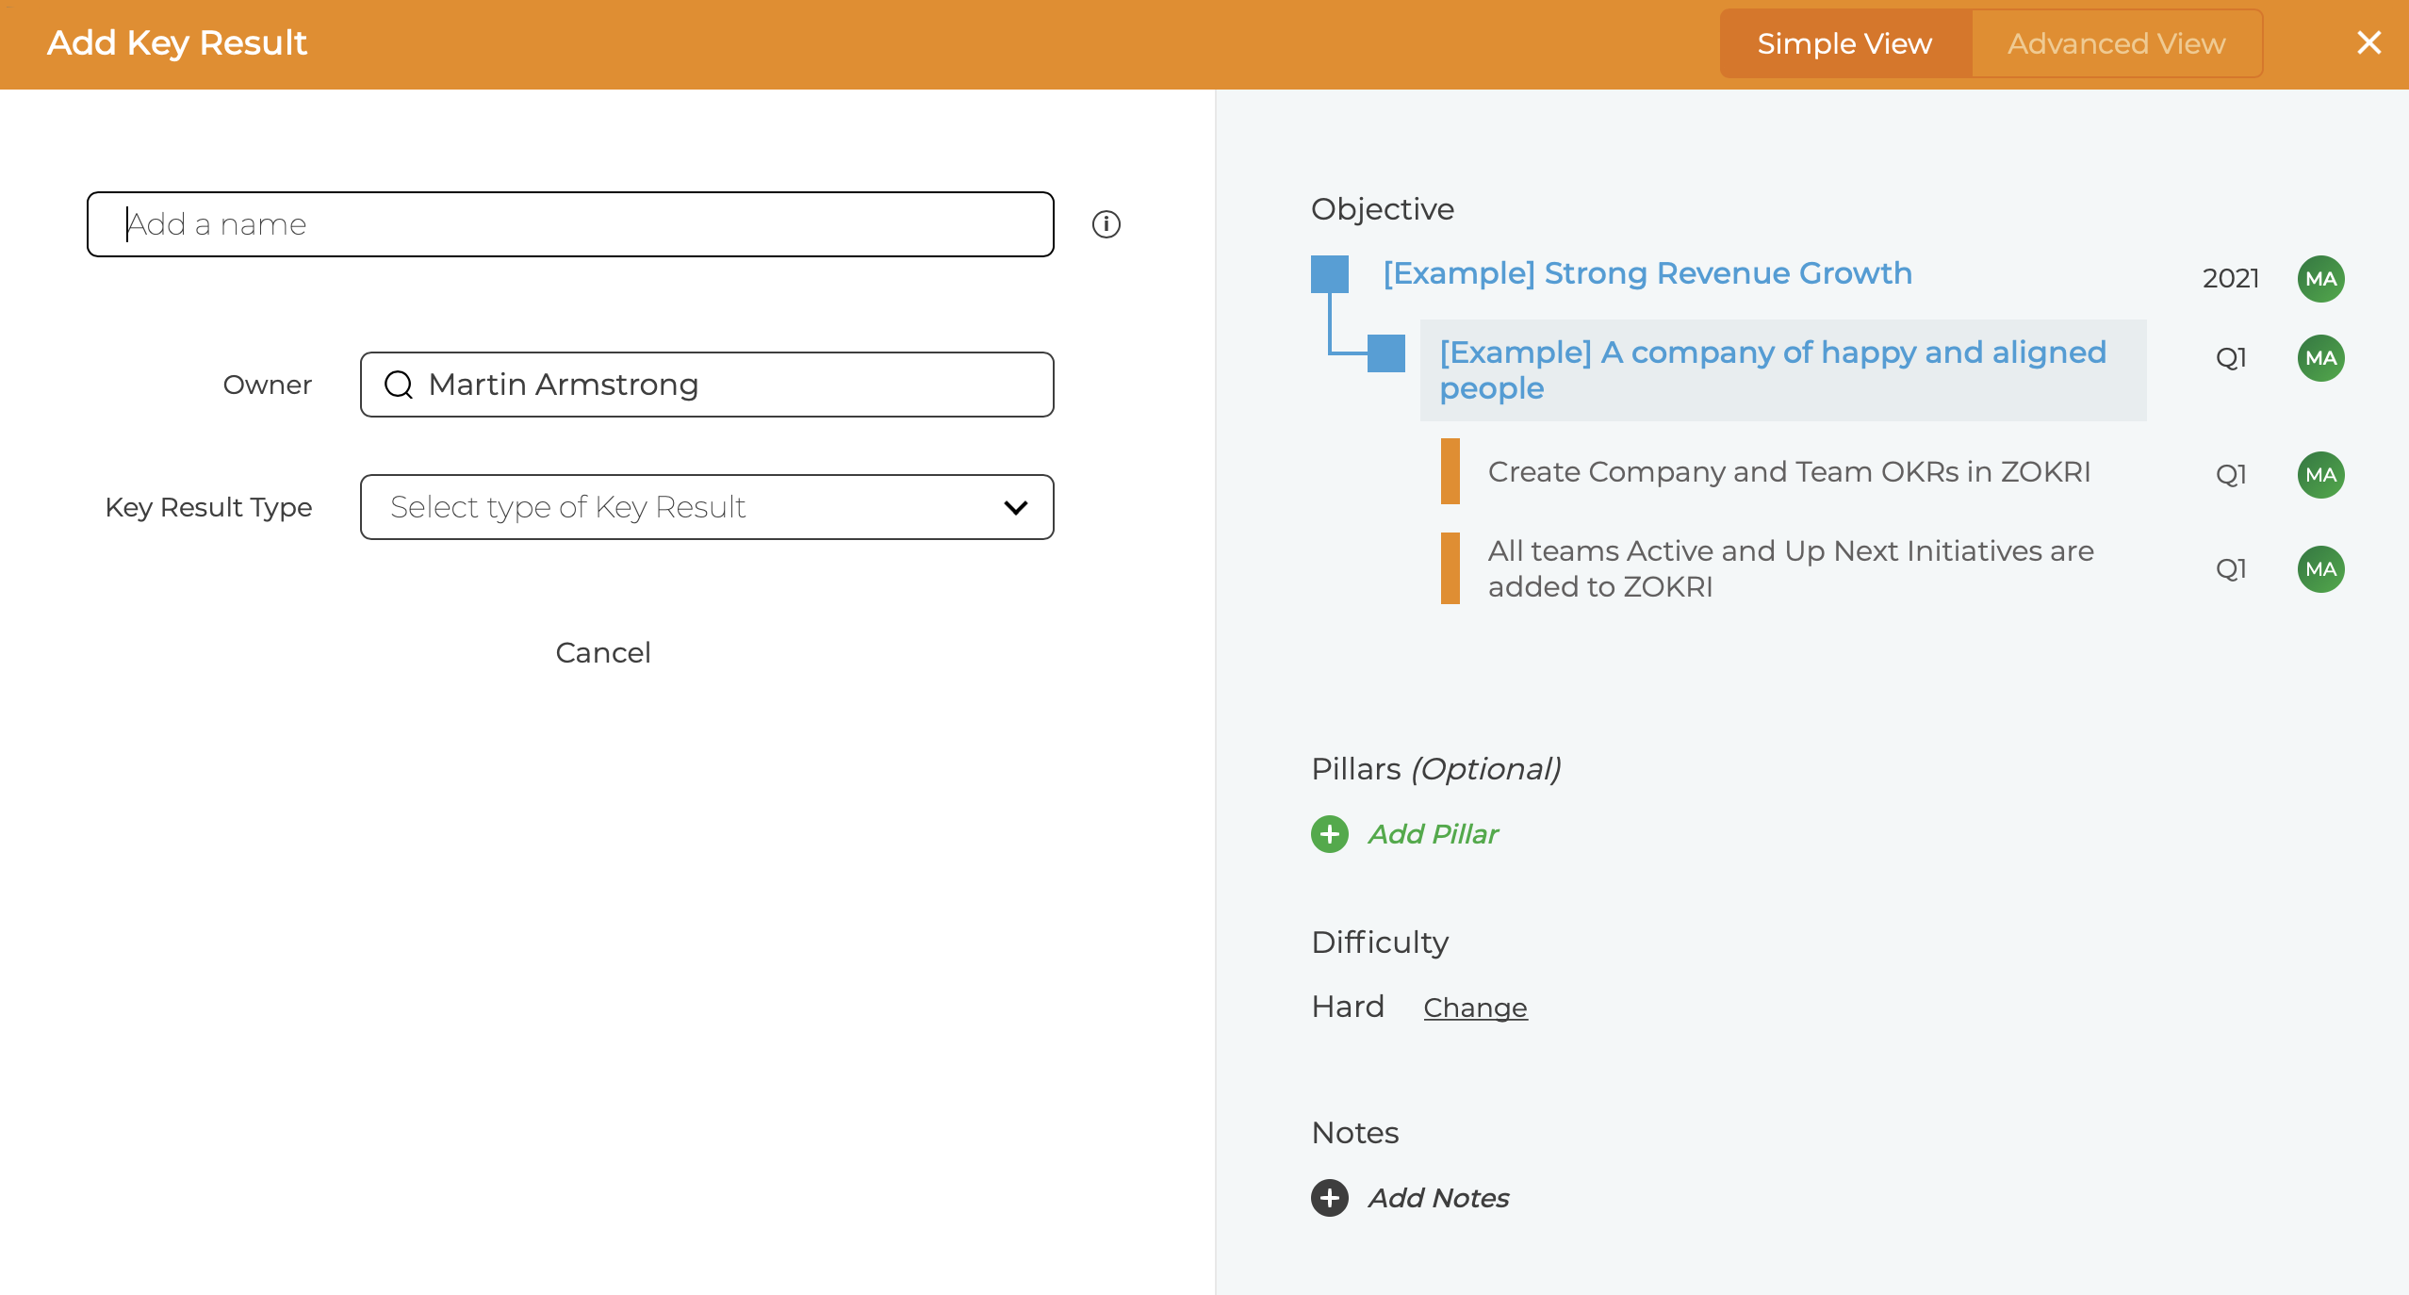Click the dark plus Add Notes icon
Viewport: 2409px width, 1295px height.
pyautogui.click(x=1329, y=1198)
